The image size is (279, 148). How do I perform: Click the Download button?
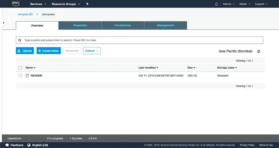tap(72, 51)
